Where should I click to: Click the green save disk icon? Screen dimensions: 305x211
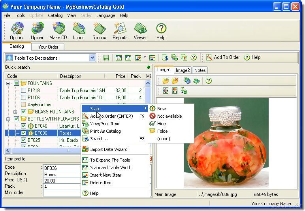[106, 58]
